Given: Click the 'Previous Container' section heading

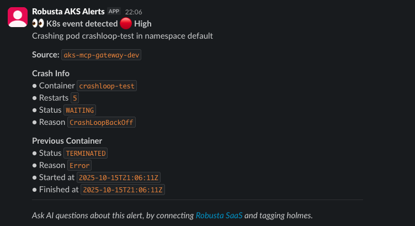Looking at the screenshot, I should point(67,141).
